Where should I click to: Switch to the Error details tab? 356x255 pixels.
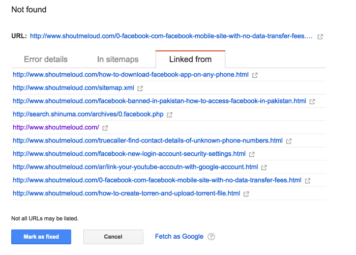(x=46, y=60)
